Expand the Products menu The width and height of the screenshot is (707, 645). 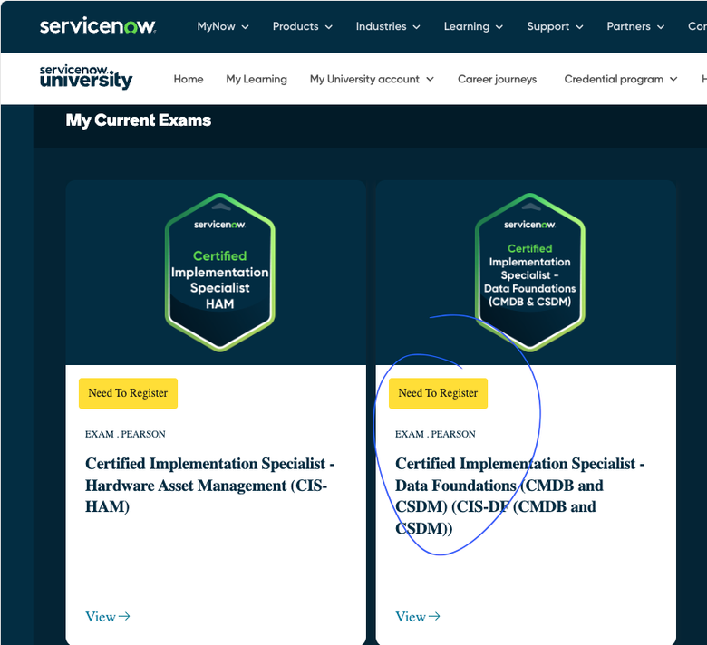[x=303, y=26]
